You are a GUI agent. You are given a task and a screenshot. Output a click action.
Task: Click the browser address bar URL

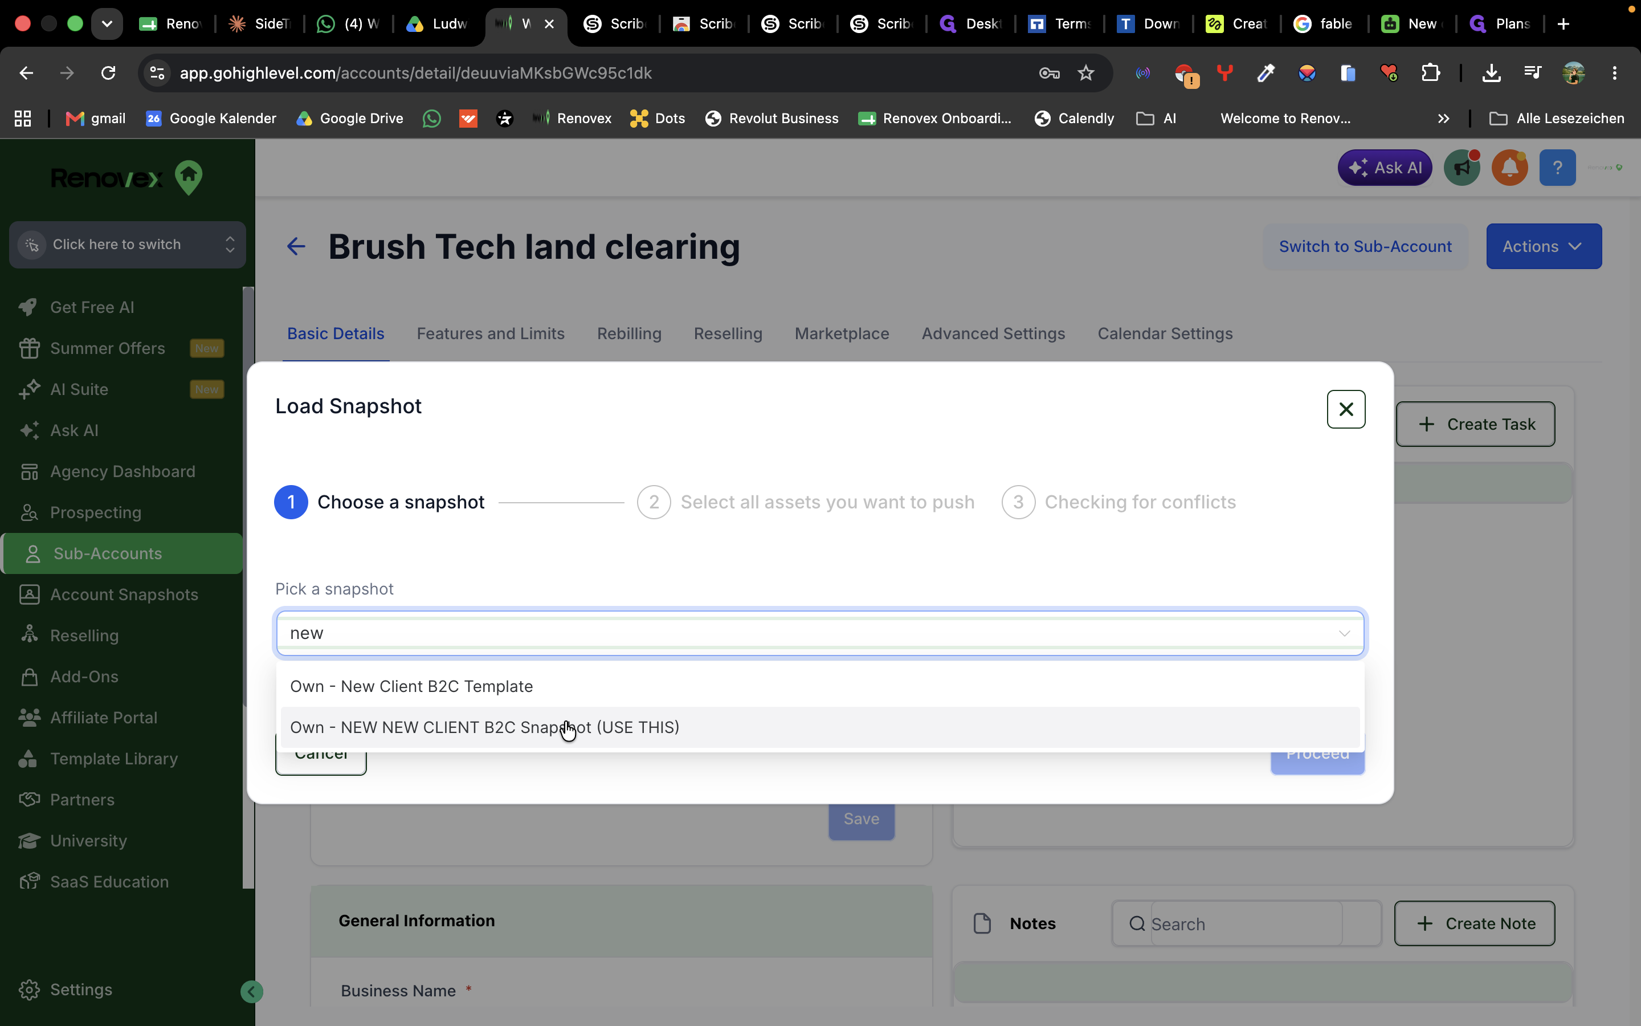(415, 72)
